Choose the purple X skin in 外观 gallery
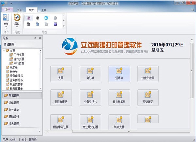The image size is (196, 142). pos(55,24)
